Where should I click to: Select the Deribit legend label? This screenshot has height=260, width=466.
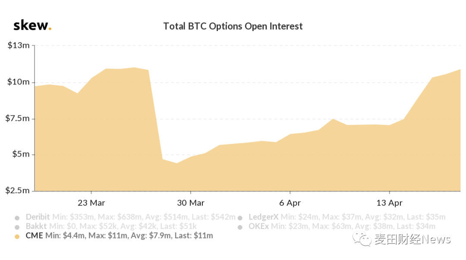38,217
